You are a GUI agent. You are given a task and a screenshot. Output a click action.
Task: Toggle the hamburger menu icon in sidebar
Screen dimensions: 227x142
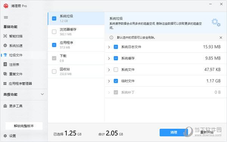coord(6,17)
